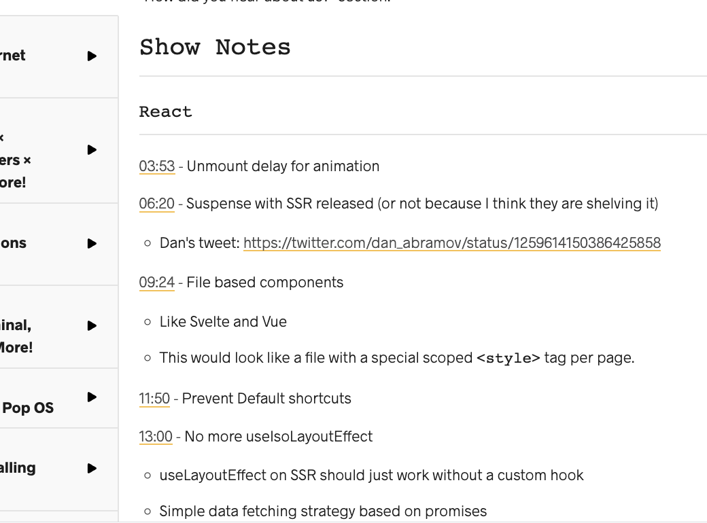Screen dimensions: 707x523
Task: Play the Pop OS episode
Action: coord(92,397)
